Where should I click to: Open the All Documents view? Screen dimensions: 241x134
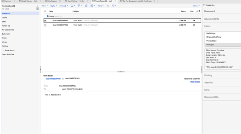tap(8, 30)
